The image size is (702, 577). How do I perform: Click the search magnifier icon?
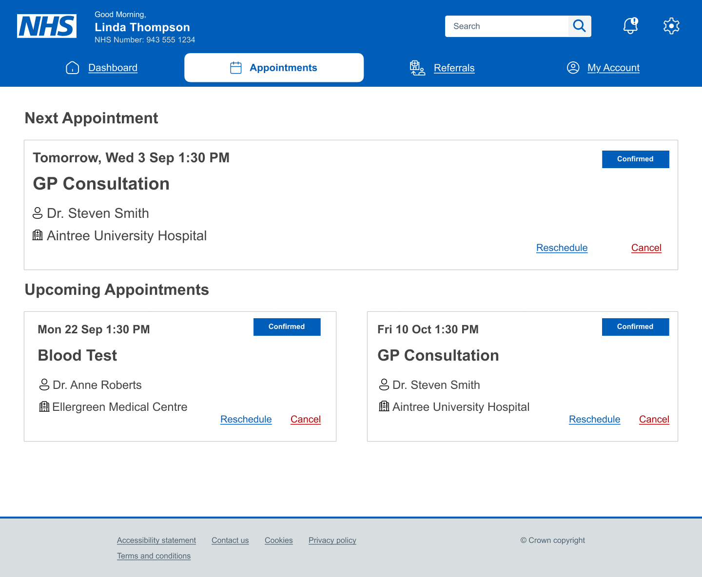579,26
